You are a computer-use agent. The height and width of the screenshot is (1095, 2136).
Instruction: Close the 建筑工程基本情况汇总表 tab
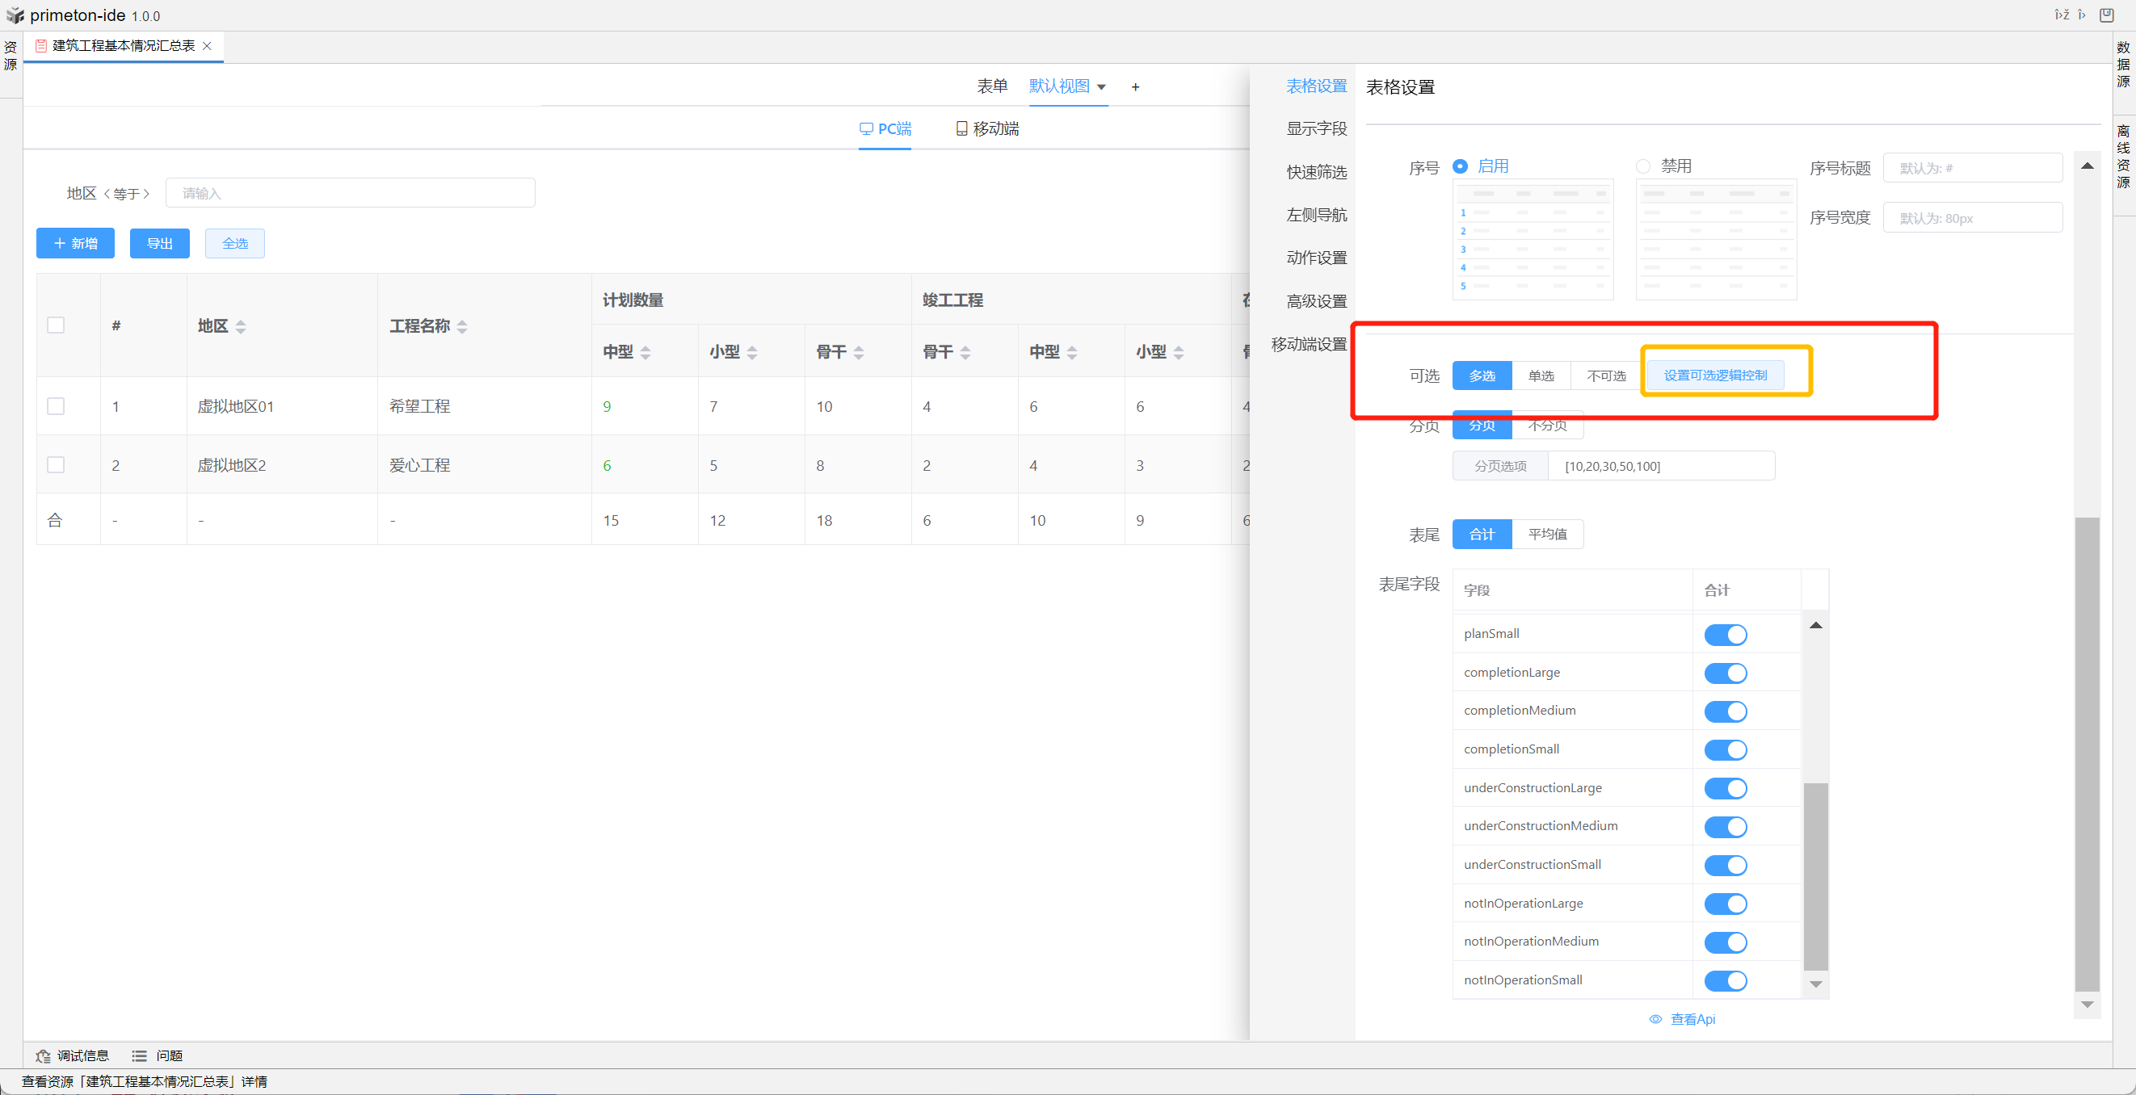[208, 46]
